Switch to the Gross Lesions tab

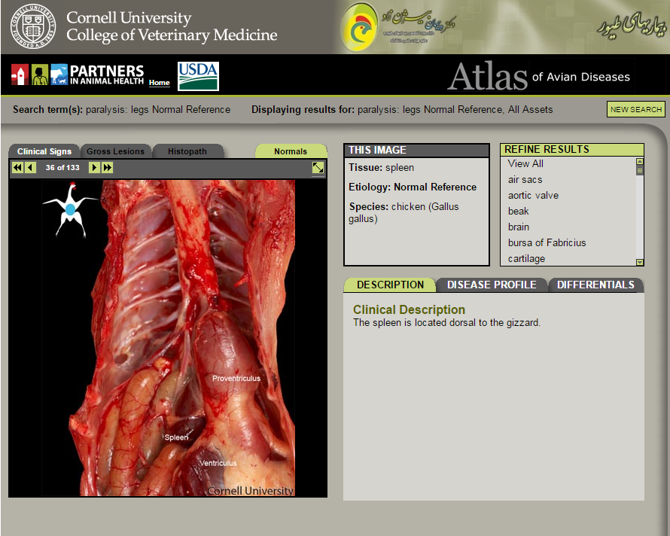point(115,151)
